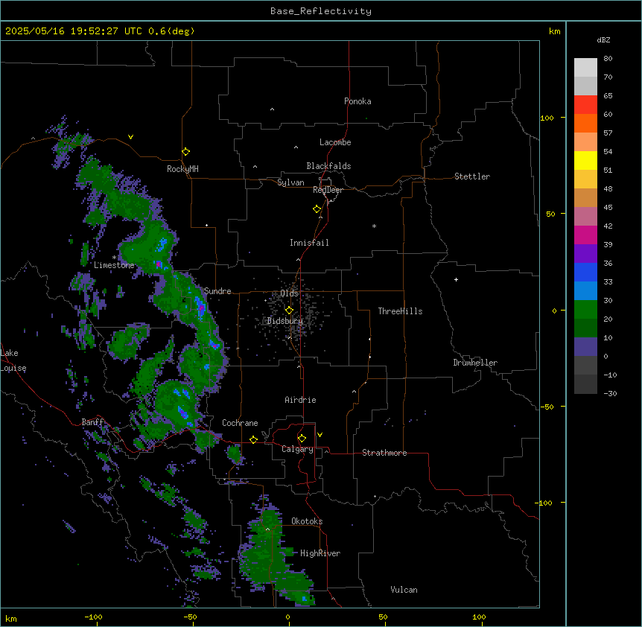Click the Drumheller city label
Screen dimensions: 642x627
[x=475, y=363]
